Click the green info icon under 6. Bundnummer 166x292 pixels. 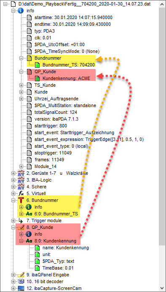29,207
